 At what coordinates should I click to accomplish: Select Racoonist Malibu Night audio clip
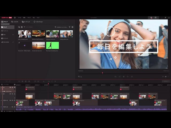(x=25, y=45)
